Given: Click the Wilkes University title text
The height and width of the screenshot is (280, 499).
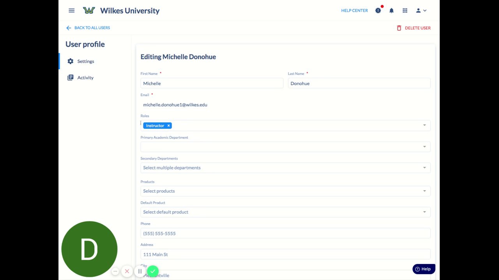Looking at the screenshot, I should (x=130, y=10).
